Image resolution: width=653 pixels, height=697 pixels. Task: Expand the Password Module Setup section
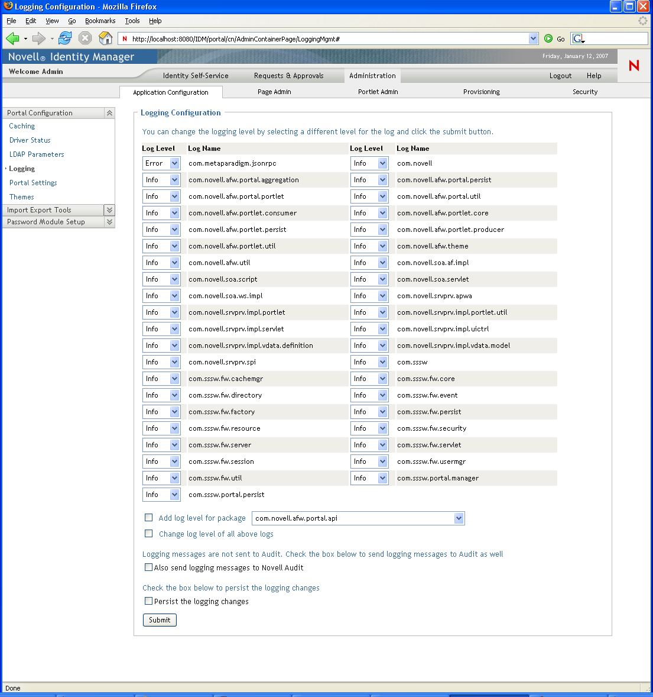(110, 222)
